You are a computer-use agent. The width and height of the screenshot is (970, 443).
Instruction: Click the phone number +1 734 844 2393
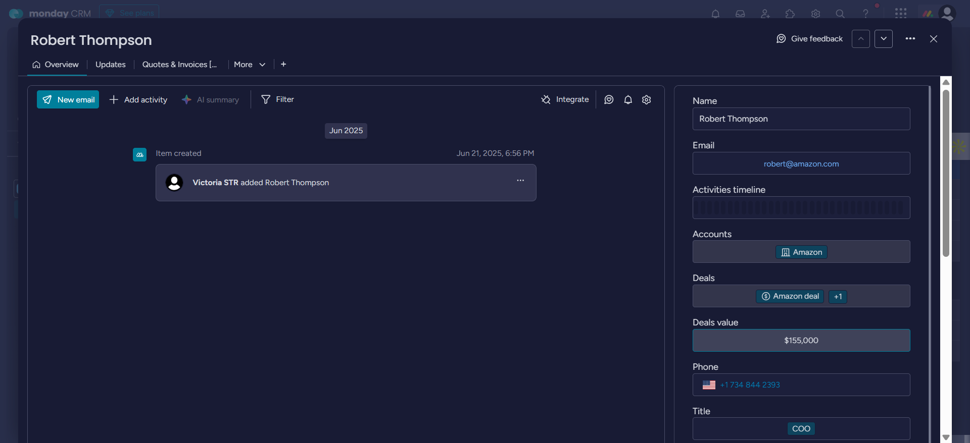(750, 385)
